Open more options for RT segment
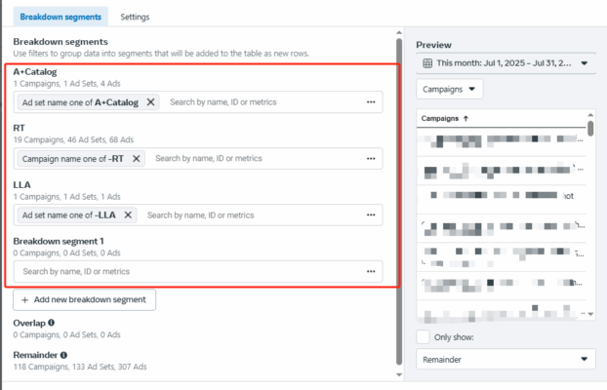The image size is (607, 390). (x=371, y=158)
